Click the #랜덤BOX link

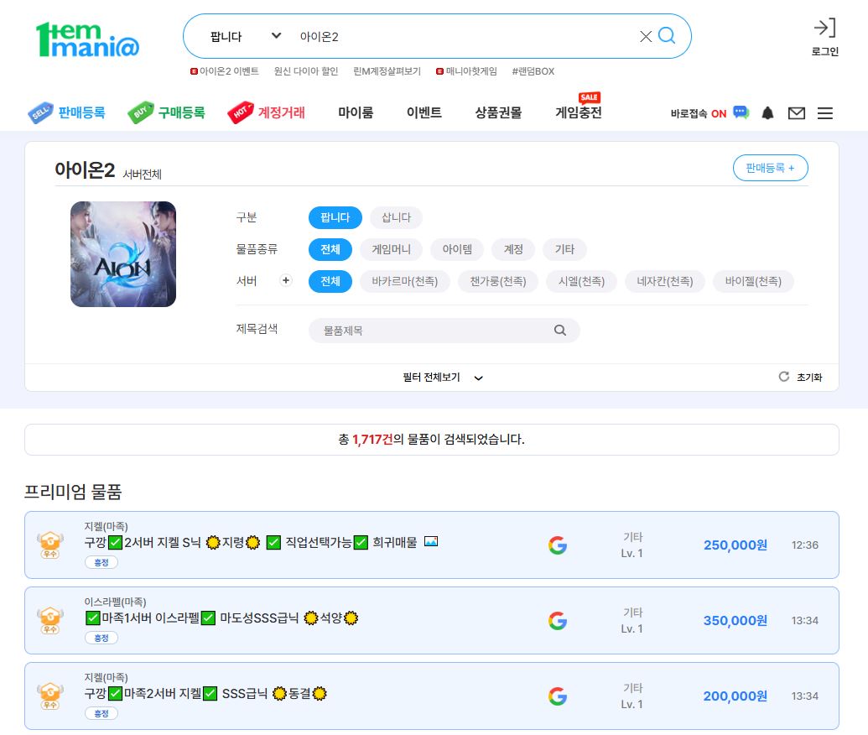click(x=533, y=70)
